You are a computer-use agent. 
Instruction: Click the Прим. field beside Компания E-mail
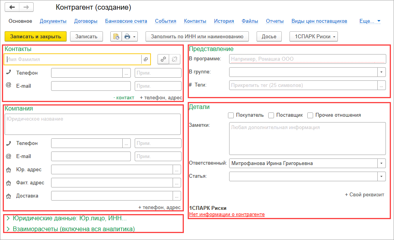tap(158, 156)
